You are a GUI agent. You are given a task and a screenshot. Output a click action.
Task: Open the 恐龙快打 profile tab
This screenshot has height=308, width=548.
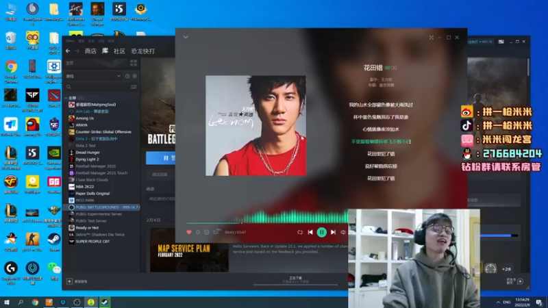pos(143,51)
